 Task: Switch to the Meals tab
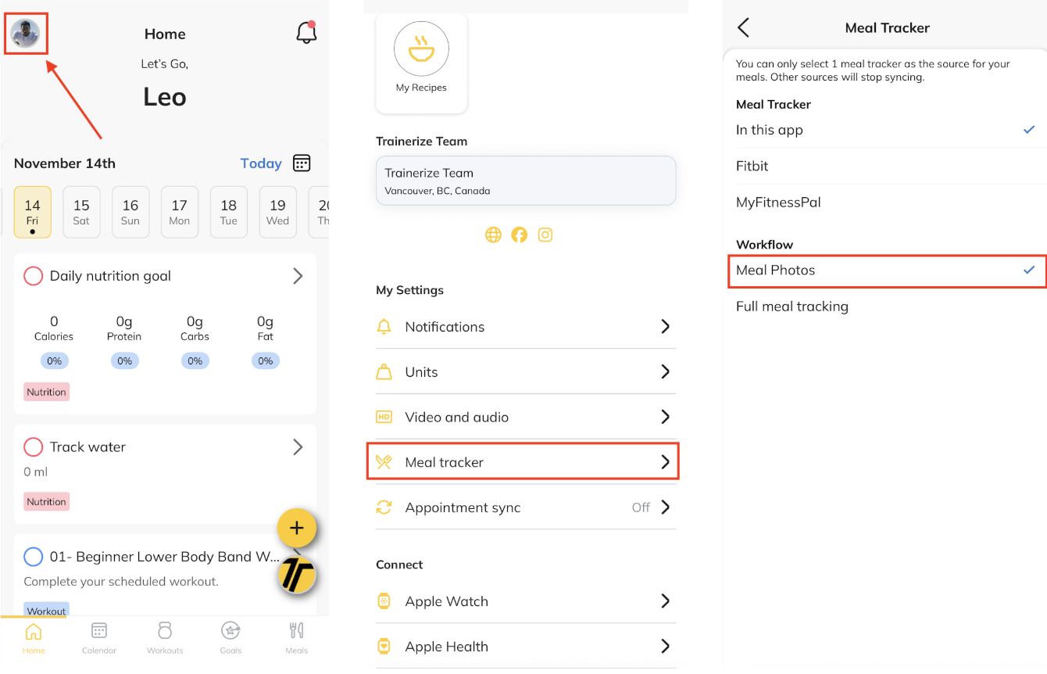point(297,637)
